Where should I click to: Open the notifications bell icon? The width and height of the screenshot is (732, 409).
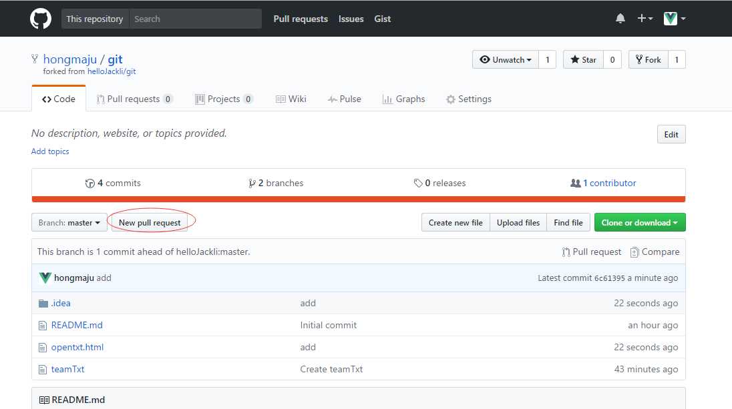point(620,19)
